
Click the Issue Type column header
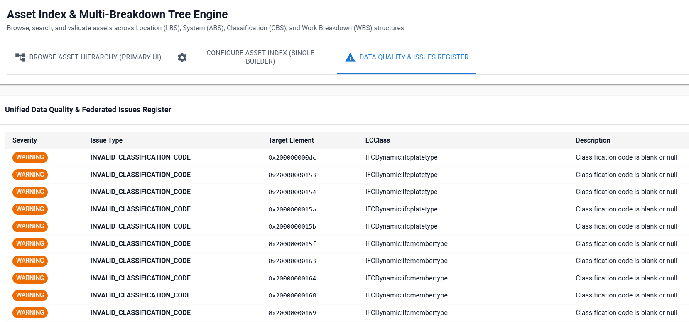coord(106,140)
